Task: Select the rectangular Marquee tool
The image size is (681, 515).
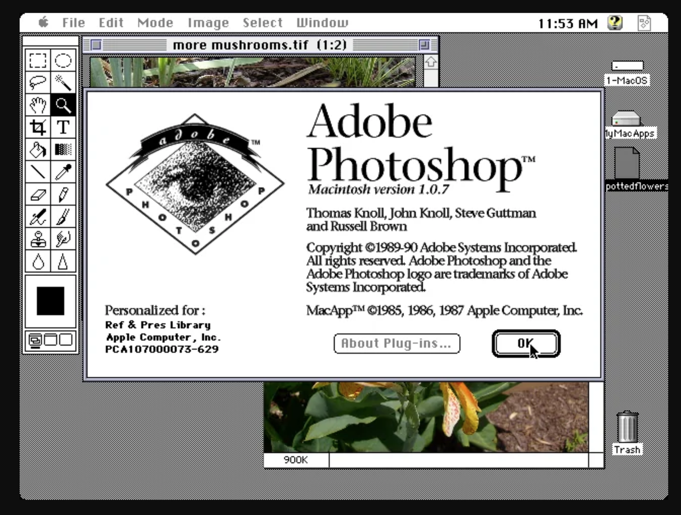Action: [38, 61]
